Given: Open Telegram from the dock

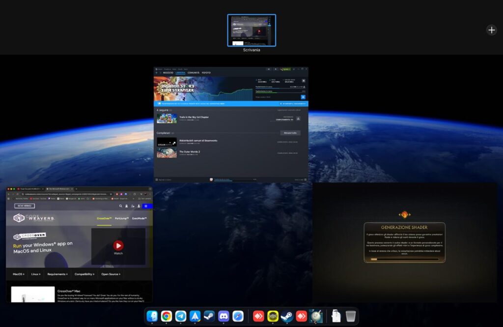Looking at the screenshot, I should [x=181, y=316].
